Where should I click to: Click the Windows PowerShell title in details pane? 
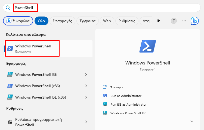[x=148, y=63]
